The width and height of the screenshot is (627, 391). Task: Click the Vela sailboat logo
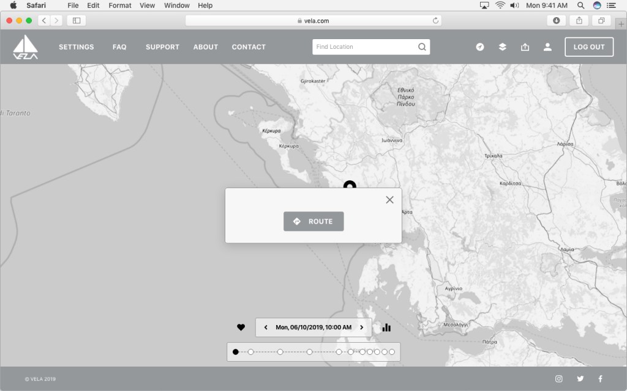tap(26, 47)
